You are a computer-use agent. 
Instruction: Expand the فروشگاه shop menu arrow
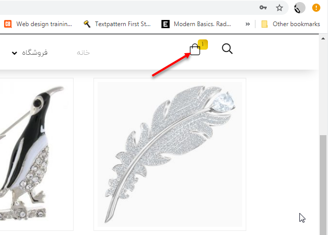[14, 53]
